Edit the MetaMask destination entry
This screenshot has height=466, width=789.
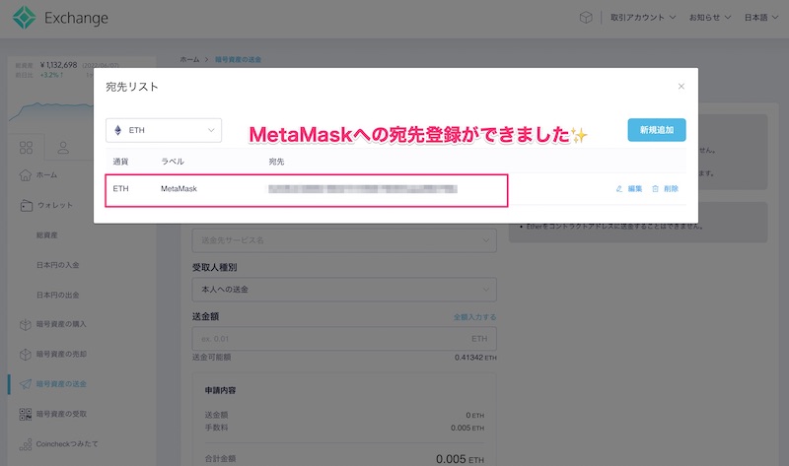coord(629,189)
